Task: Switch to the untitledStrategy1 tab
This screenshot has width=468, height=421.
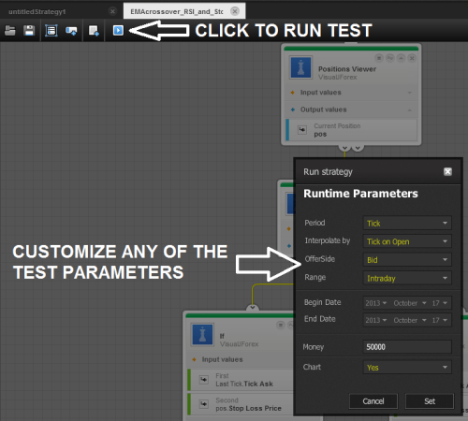Action: [x=37, y=12]
